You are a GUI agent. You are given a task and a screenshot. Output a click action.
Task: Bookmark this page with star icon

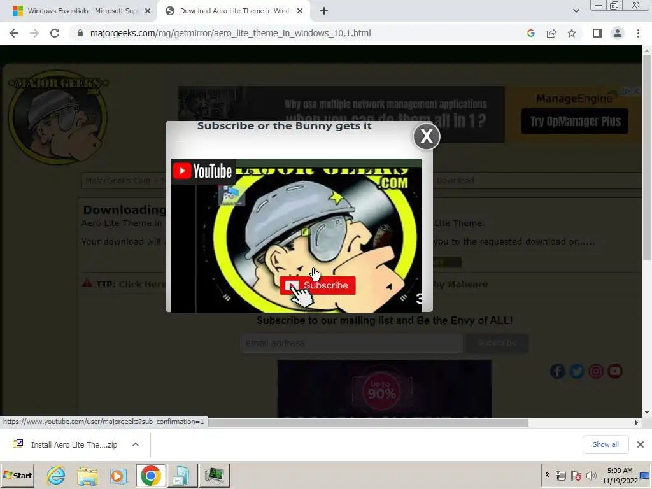[x=572, y=33]
